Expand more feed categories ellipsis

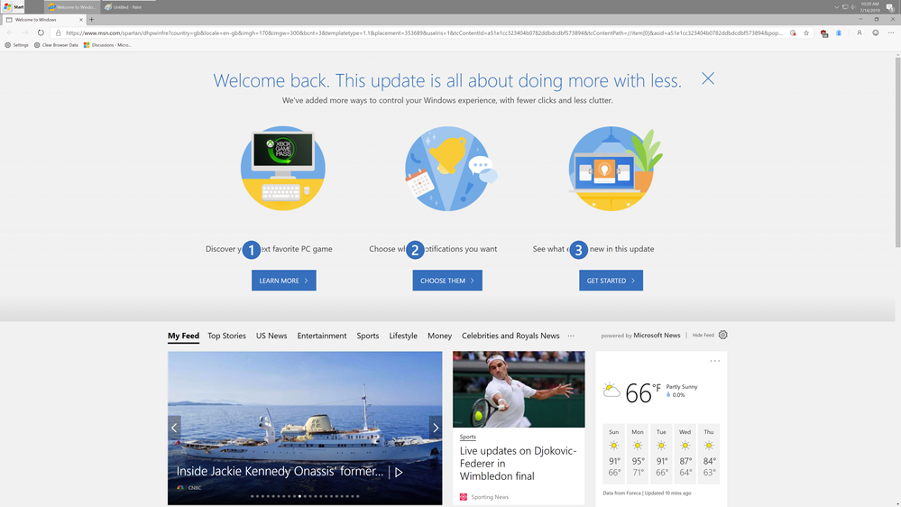(571, 336)
